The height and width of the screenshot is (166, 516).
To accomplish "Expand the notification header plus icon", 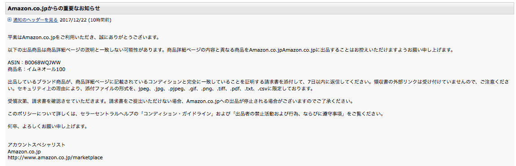I will (x=9, y=20).
